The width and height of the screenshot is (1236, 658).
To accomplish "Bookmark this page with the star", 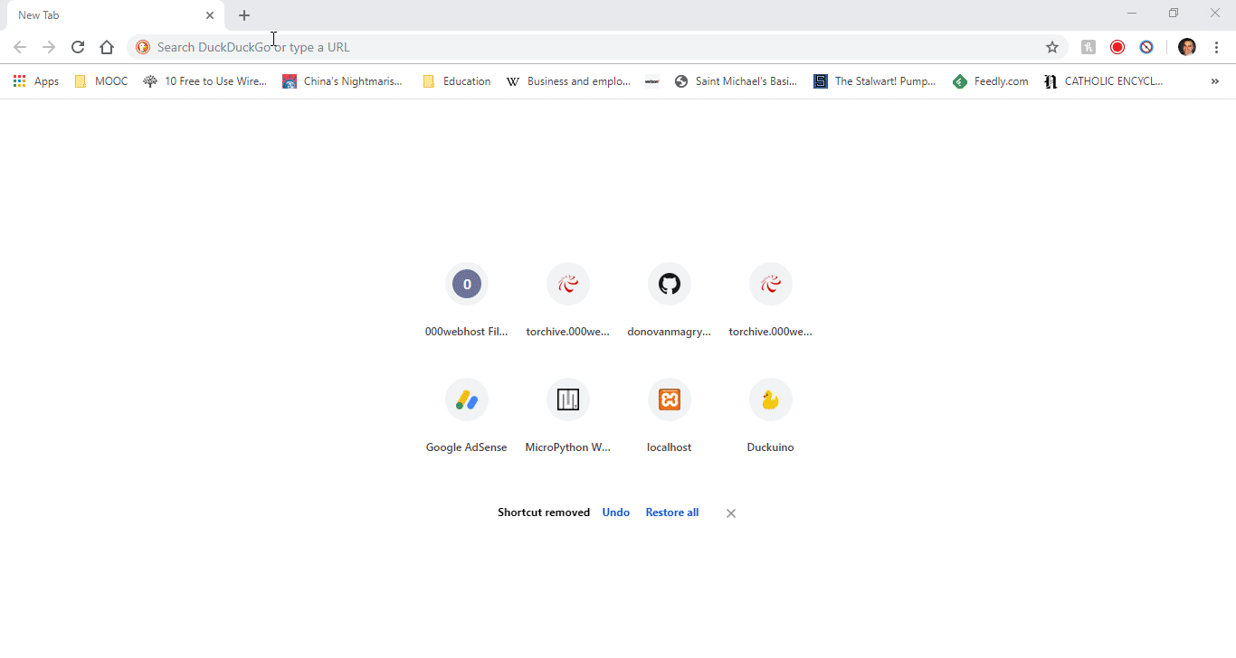I will [x=1052, y=46].
